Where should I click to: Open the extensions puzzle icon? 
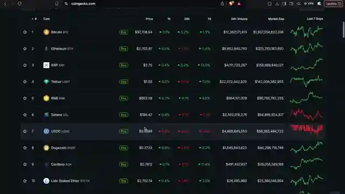coord(270,4)
